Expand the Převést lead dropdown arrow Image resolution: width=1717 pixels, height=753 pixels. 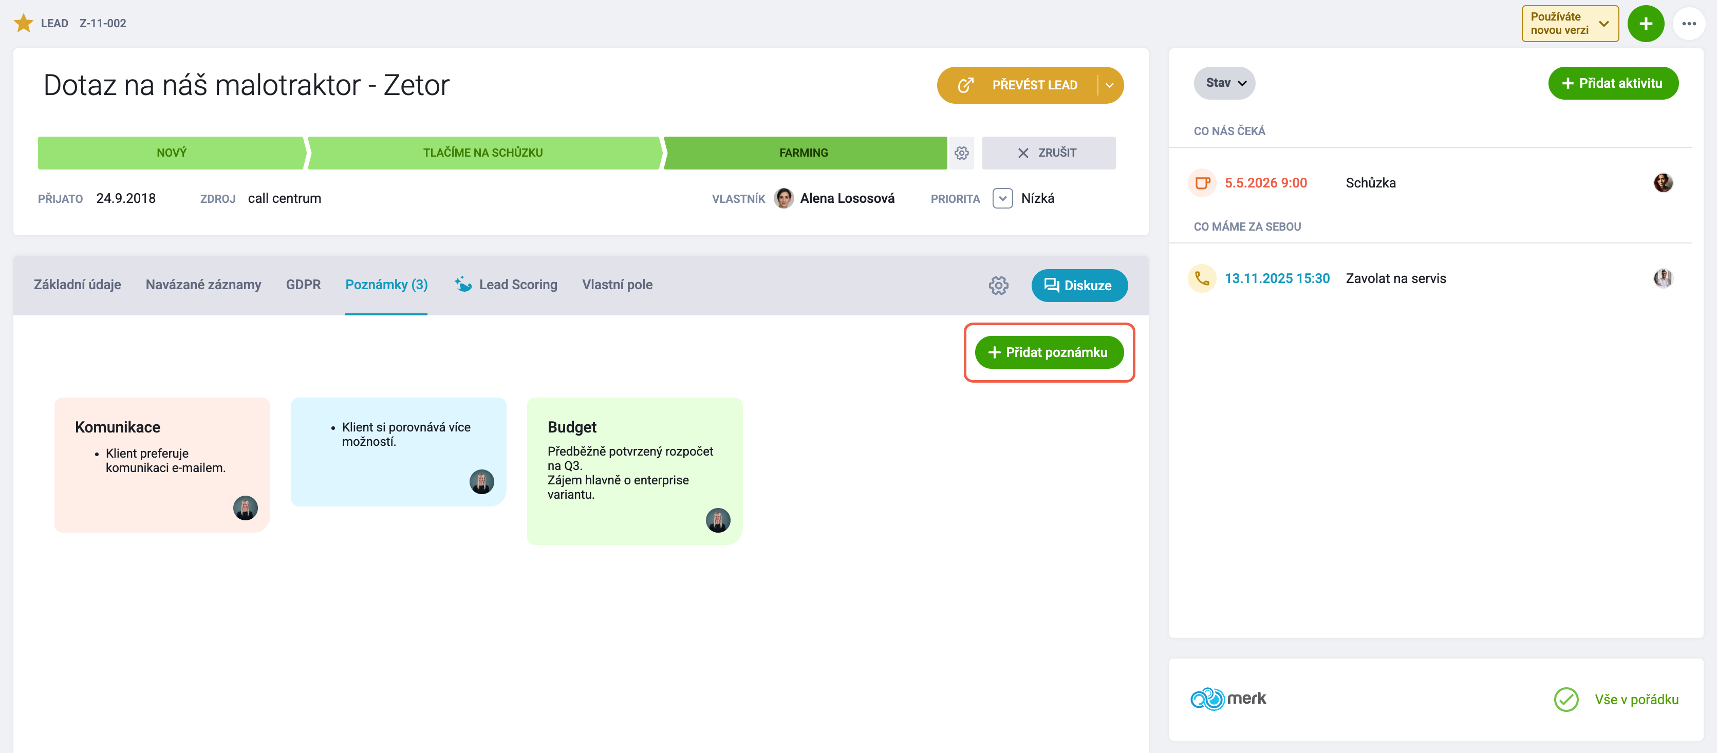[1110, 85]
